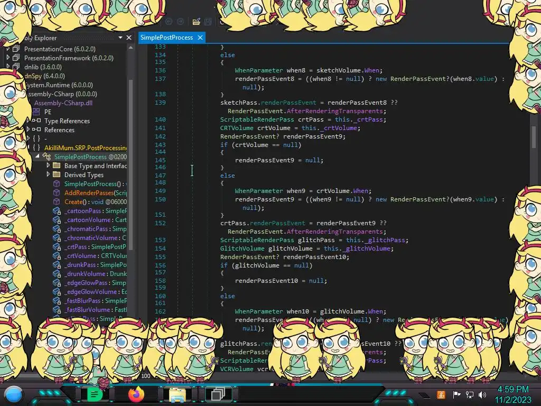541x406 pixels.
Task: Select the PE tree node
Action: click(48, 112)
